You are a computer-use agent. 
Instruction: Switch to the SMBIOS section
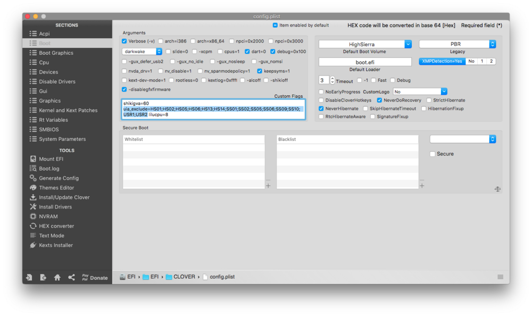(48, 129)
